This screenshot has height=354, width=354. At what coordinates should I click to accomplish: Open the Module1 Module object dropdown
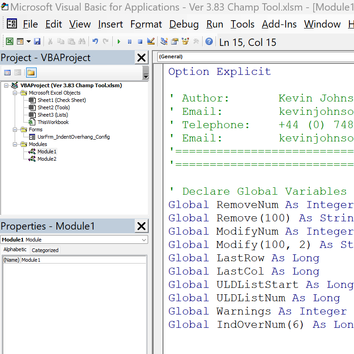coord(144,240)
